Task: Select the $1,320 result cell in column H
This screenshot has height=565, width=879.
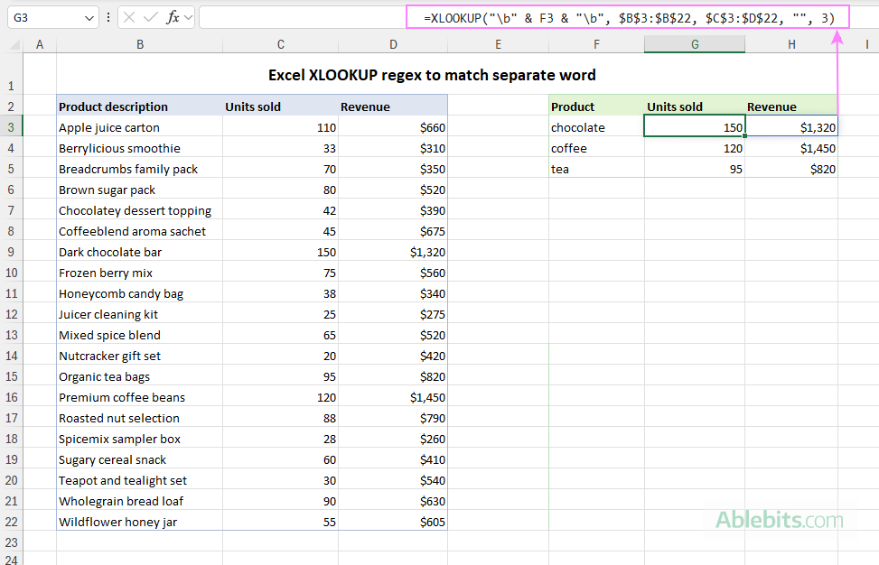Action: [x=791, y=127]
